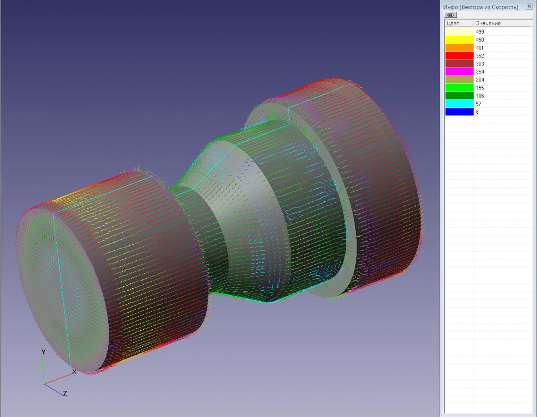Screen dimensions: 537x417
Task: Click the value cell showing 499
Action: pyautogui.click(x=480, y=32)
